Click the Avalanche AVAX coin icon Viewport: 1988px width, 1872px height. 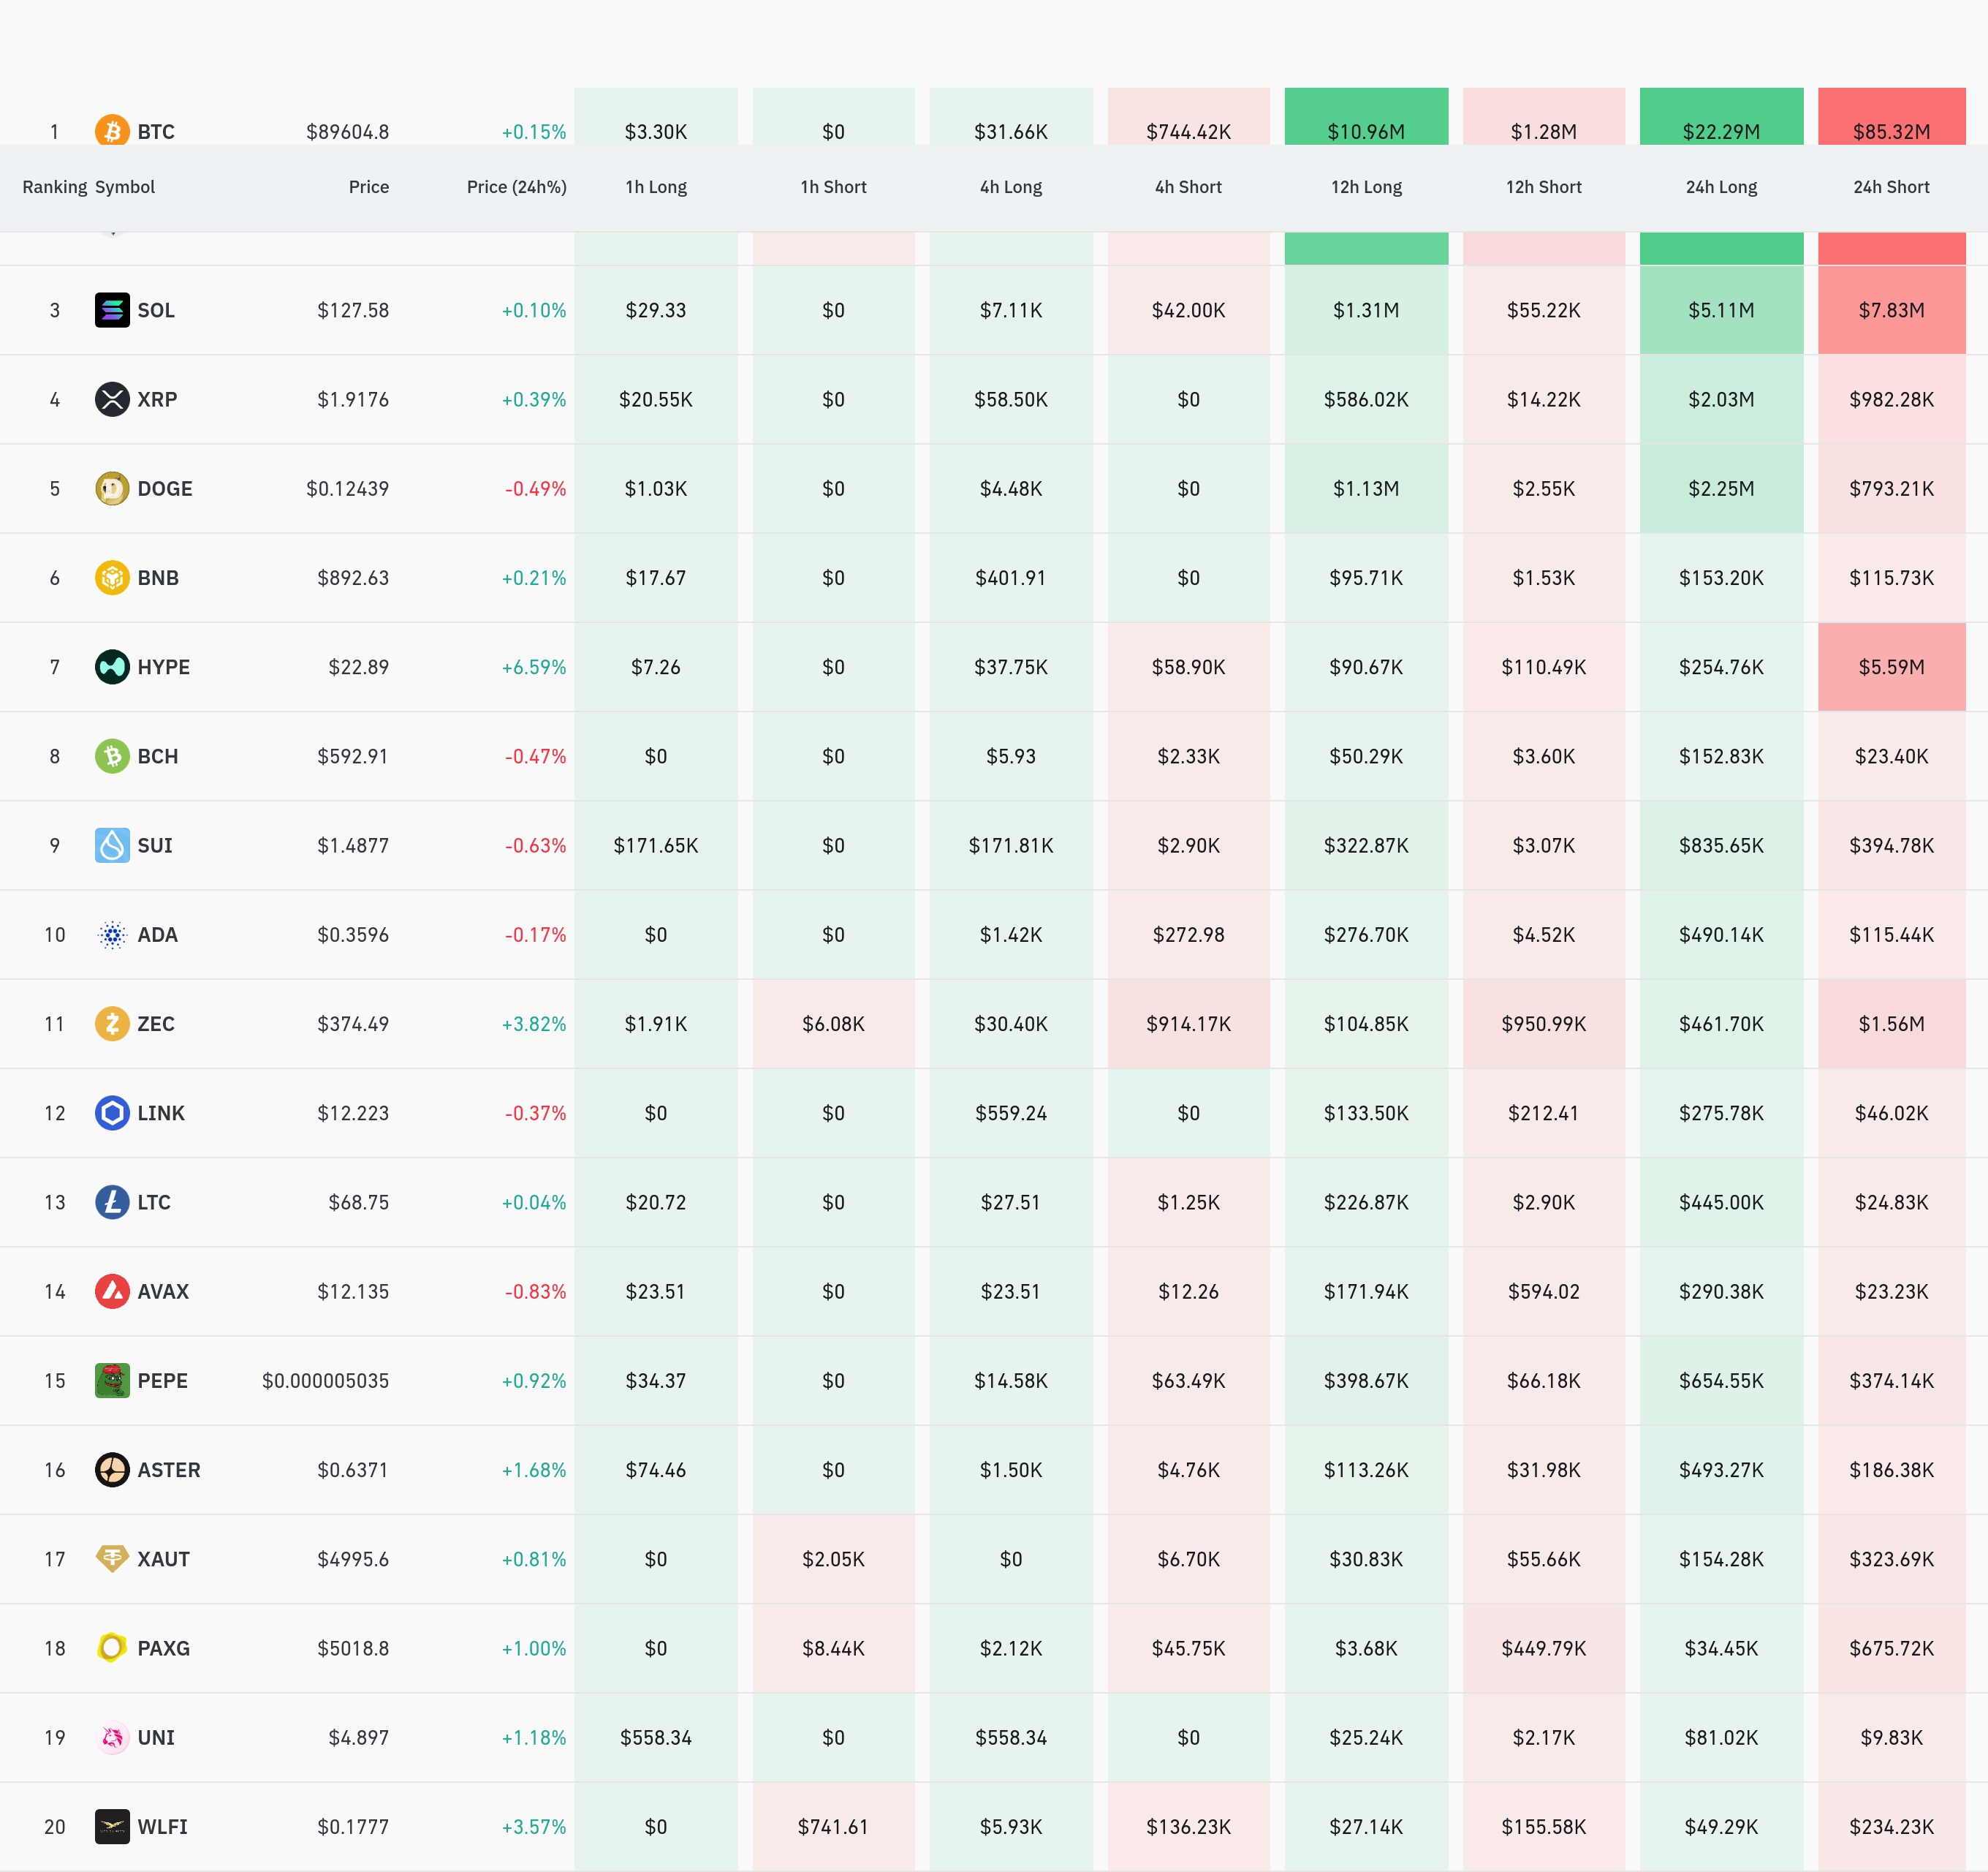pos(112,1291)
